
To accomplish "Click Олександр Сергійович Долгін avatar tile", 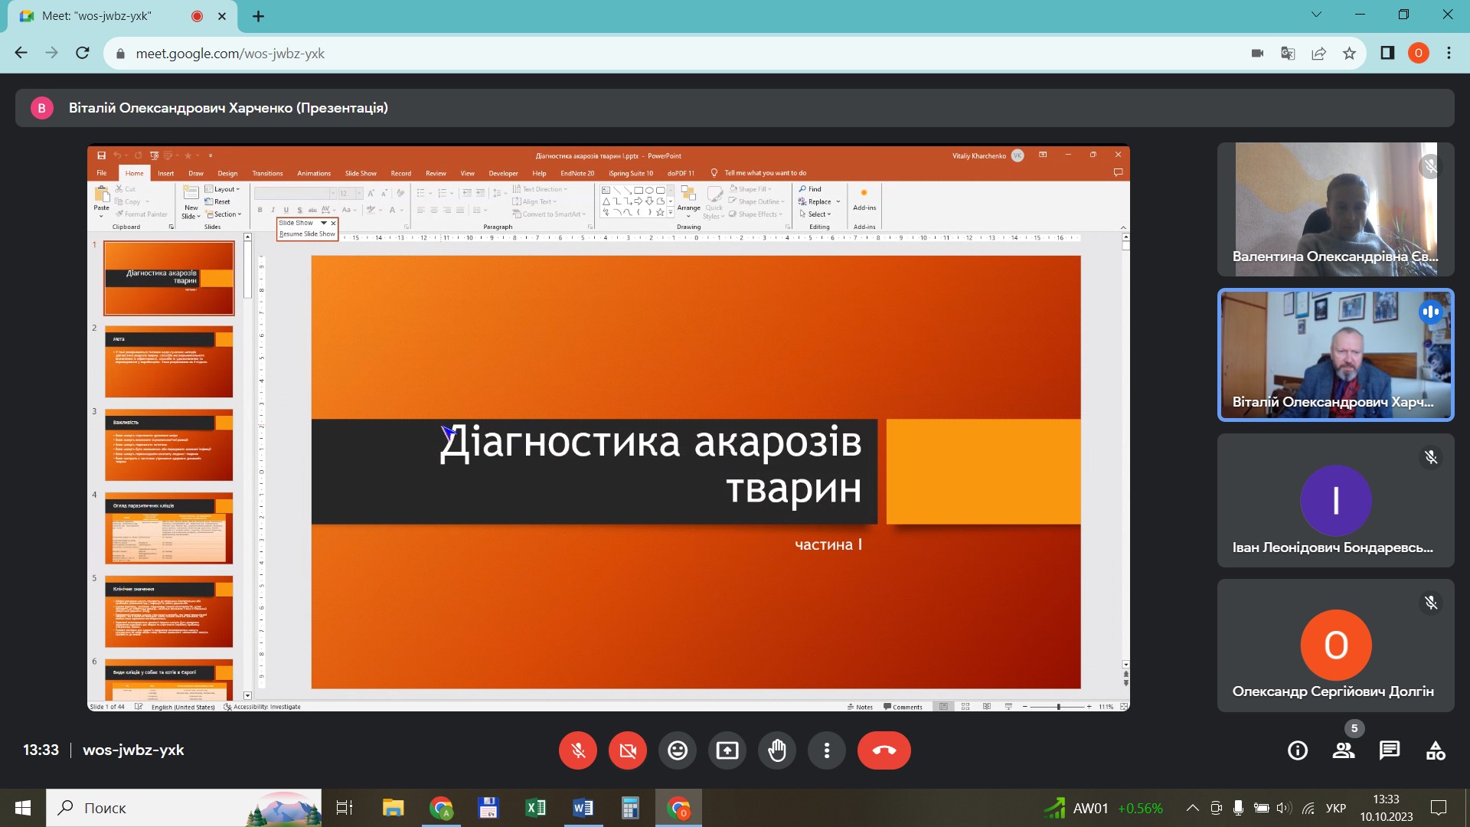I will click(x=1336, y=646).
